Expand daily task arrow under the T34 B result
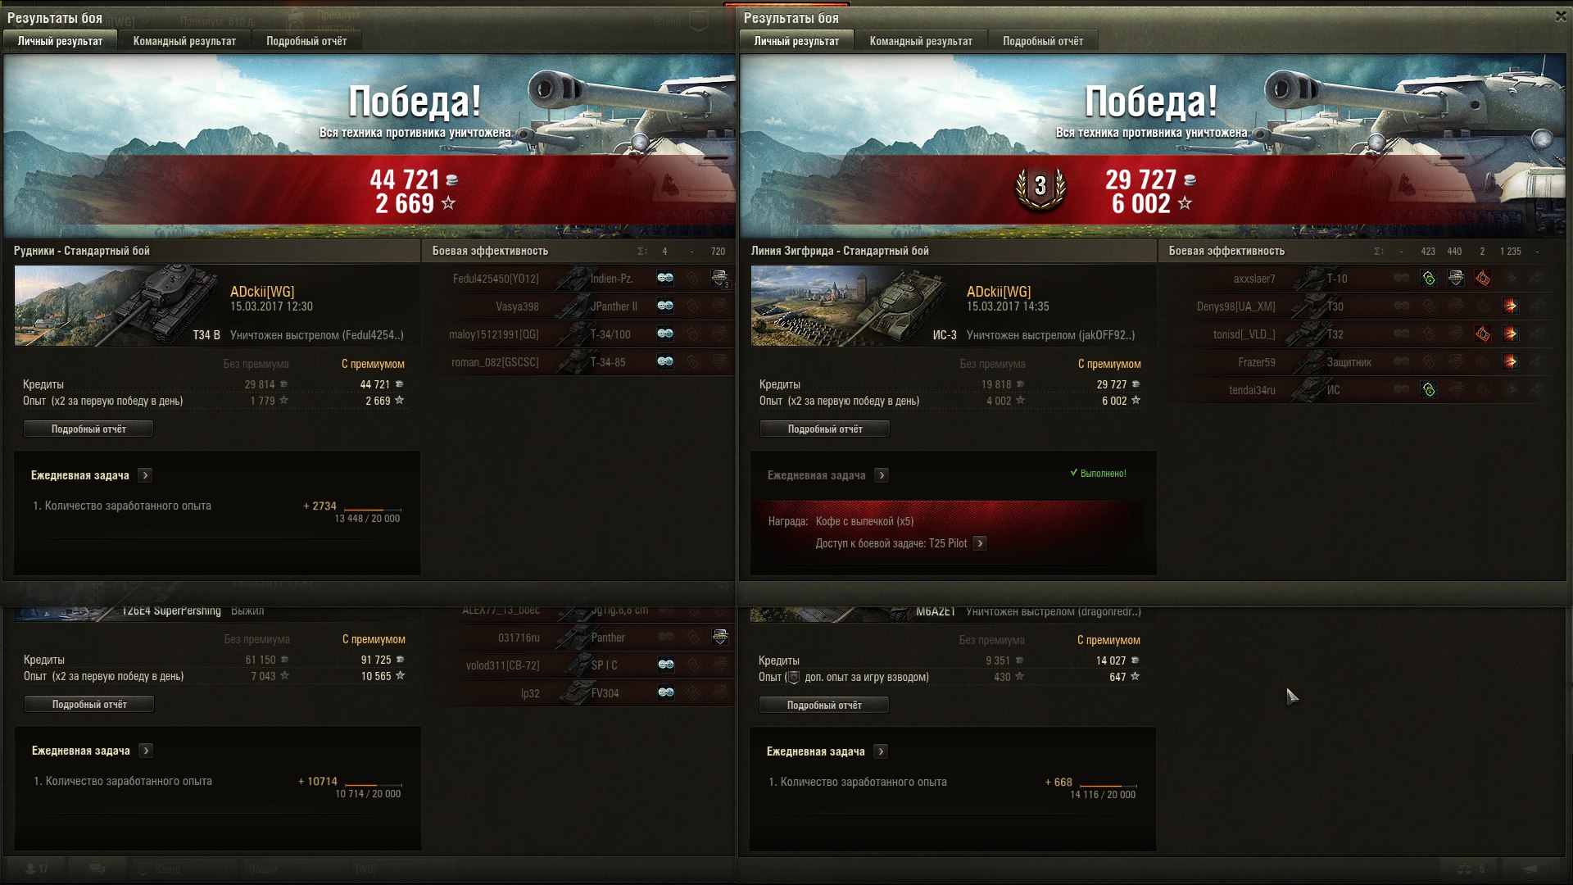 [x=145, y=475]
